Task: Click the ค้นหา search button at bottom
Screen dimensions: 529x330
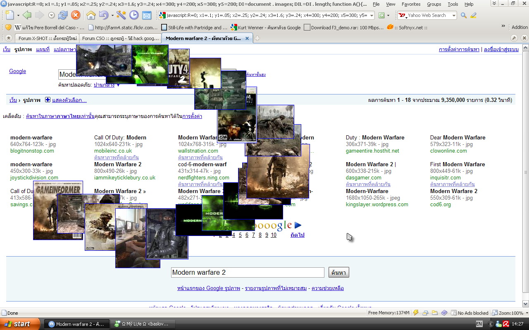Action: click(339, 273)
